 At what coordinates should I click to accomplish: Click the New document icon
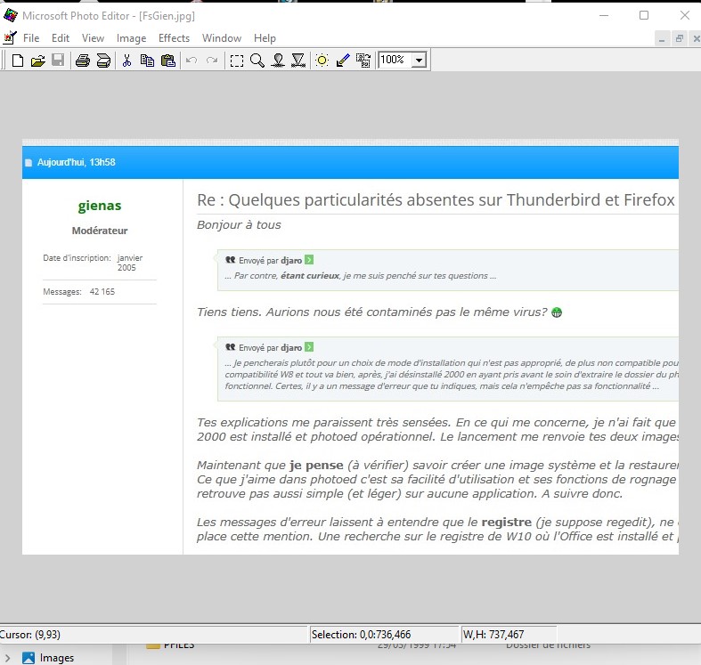(x=18, y=61)
